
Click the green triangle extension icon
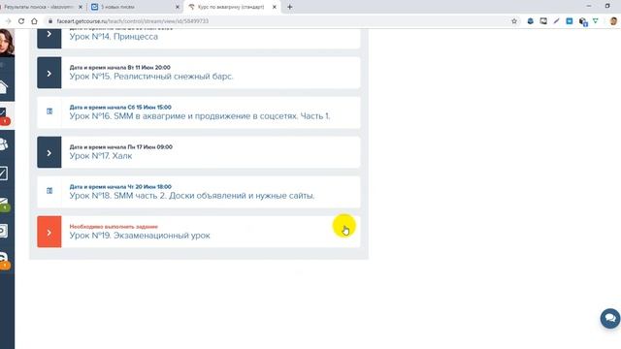595,21
